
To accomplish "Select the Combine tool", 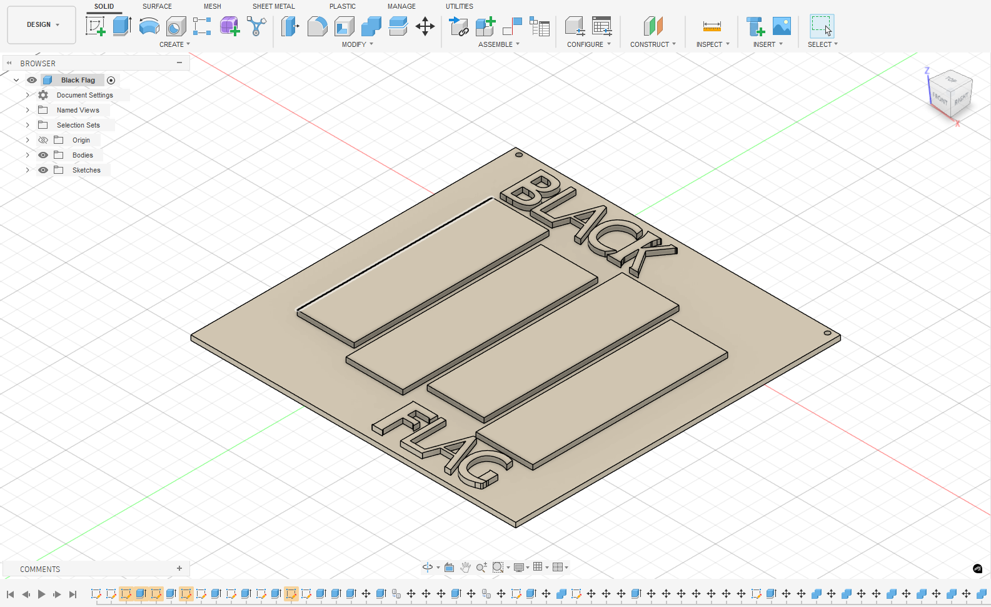I will point(371,26).
